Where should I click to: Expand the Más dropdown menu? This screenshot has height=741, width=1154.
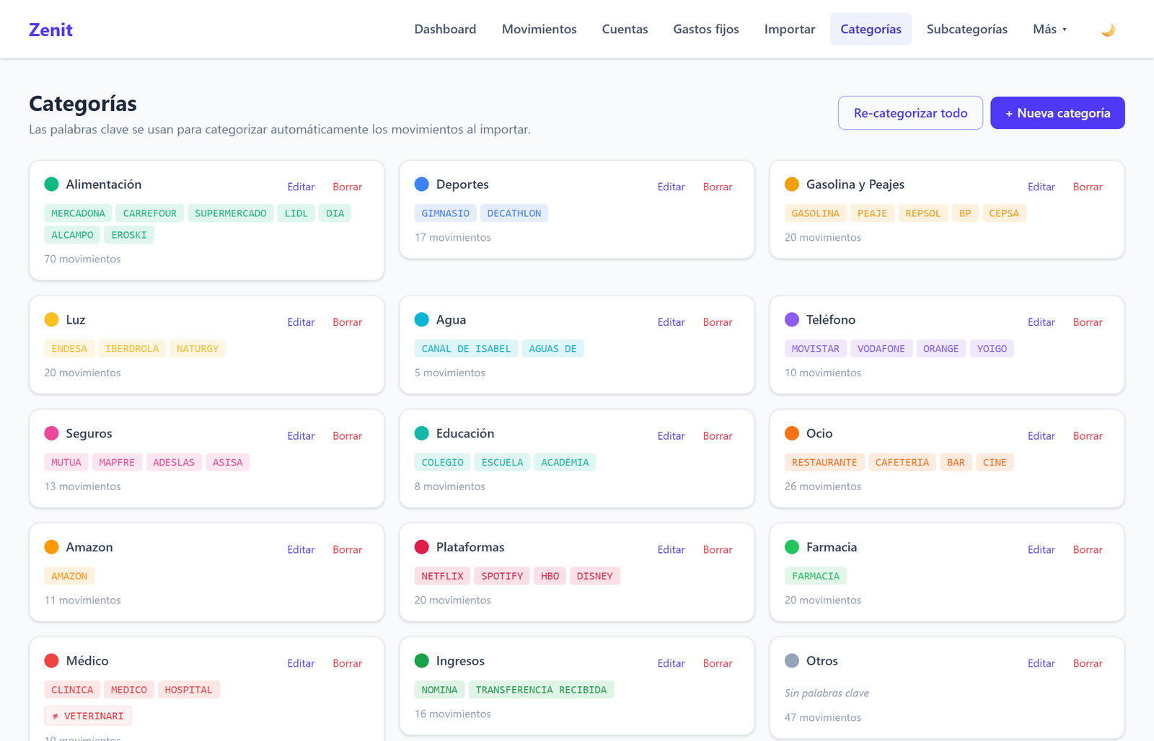(x=1049, y=29)
